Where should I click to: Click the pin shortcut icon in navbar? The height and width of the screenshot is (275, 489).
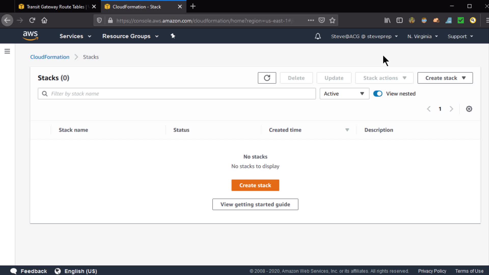point(173,36)
